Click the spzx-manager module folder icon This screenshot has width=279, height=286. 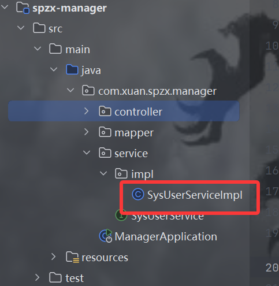pyautogui.click(x=23, y=8)
